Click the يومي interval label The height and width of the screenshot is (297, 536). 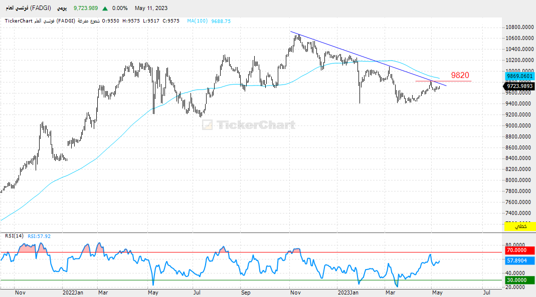pyautogui.click(x=62, y=8)
